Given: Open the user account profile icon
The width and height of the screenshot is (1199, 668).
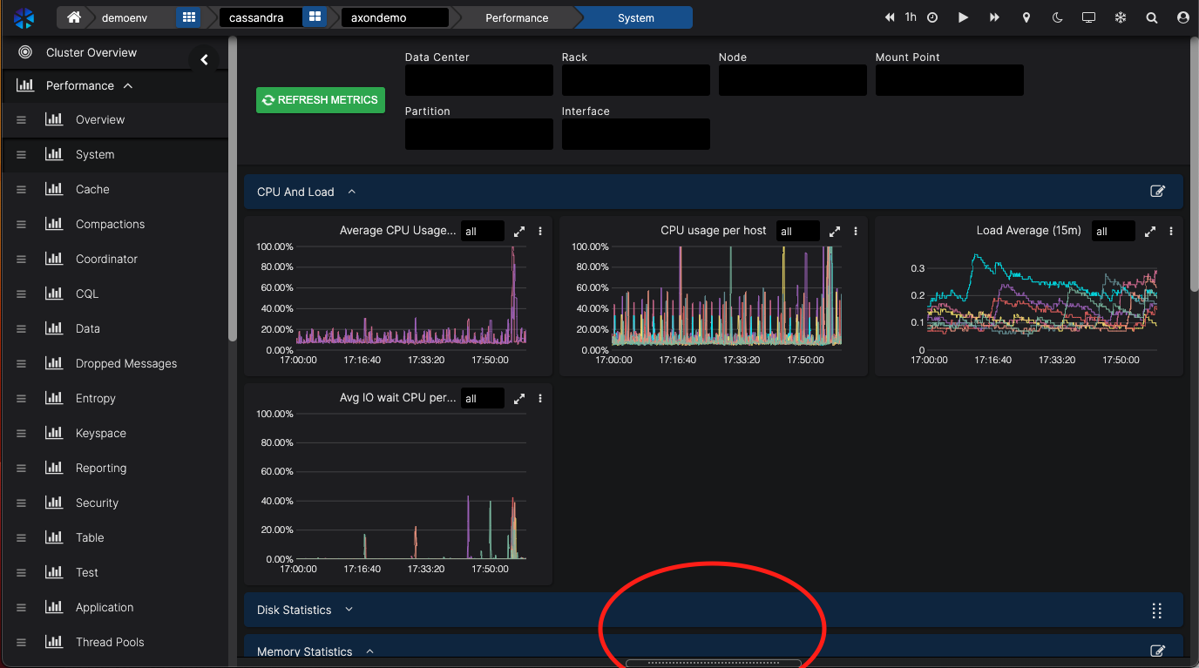Looking at the screenshot, I should click(x=1182, y=17).
